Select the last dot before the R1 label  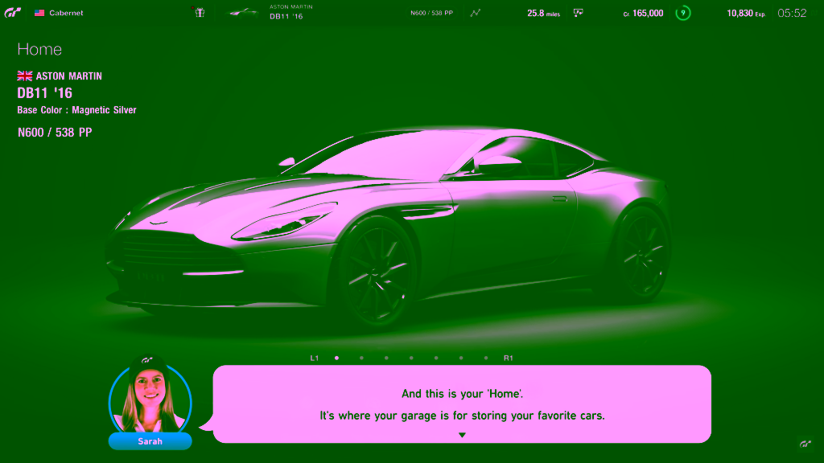486,358
